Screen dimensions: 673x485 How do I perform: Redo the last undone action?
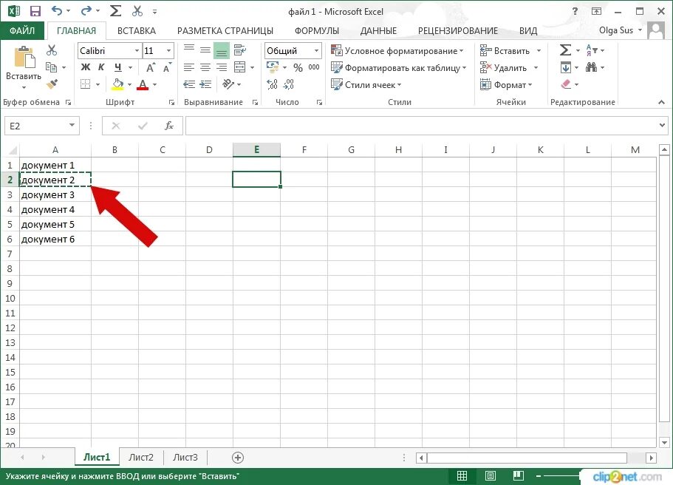coord(86,11)
